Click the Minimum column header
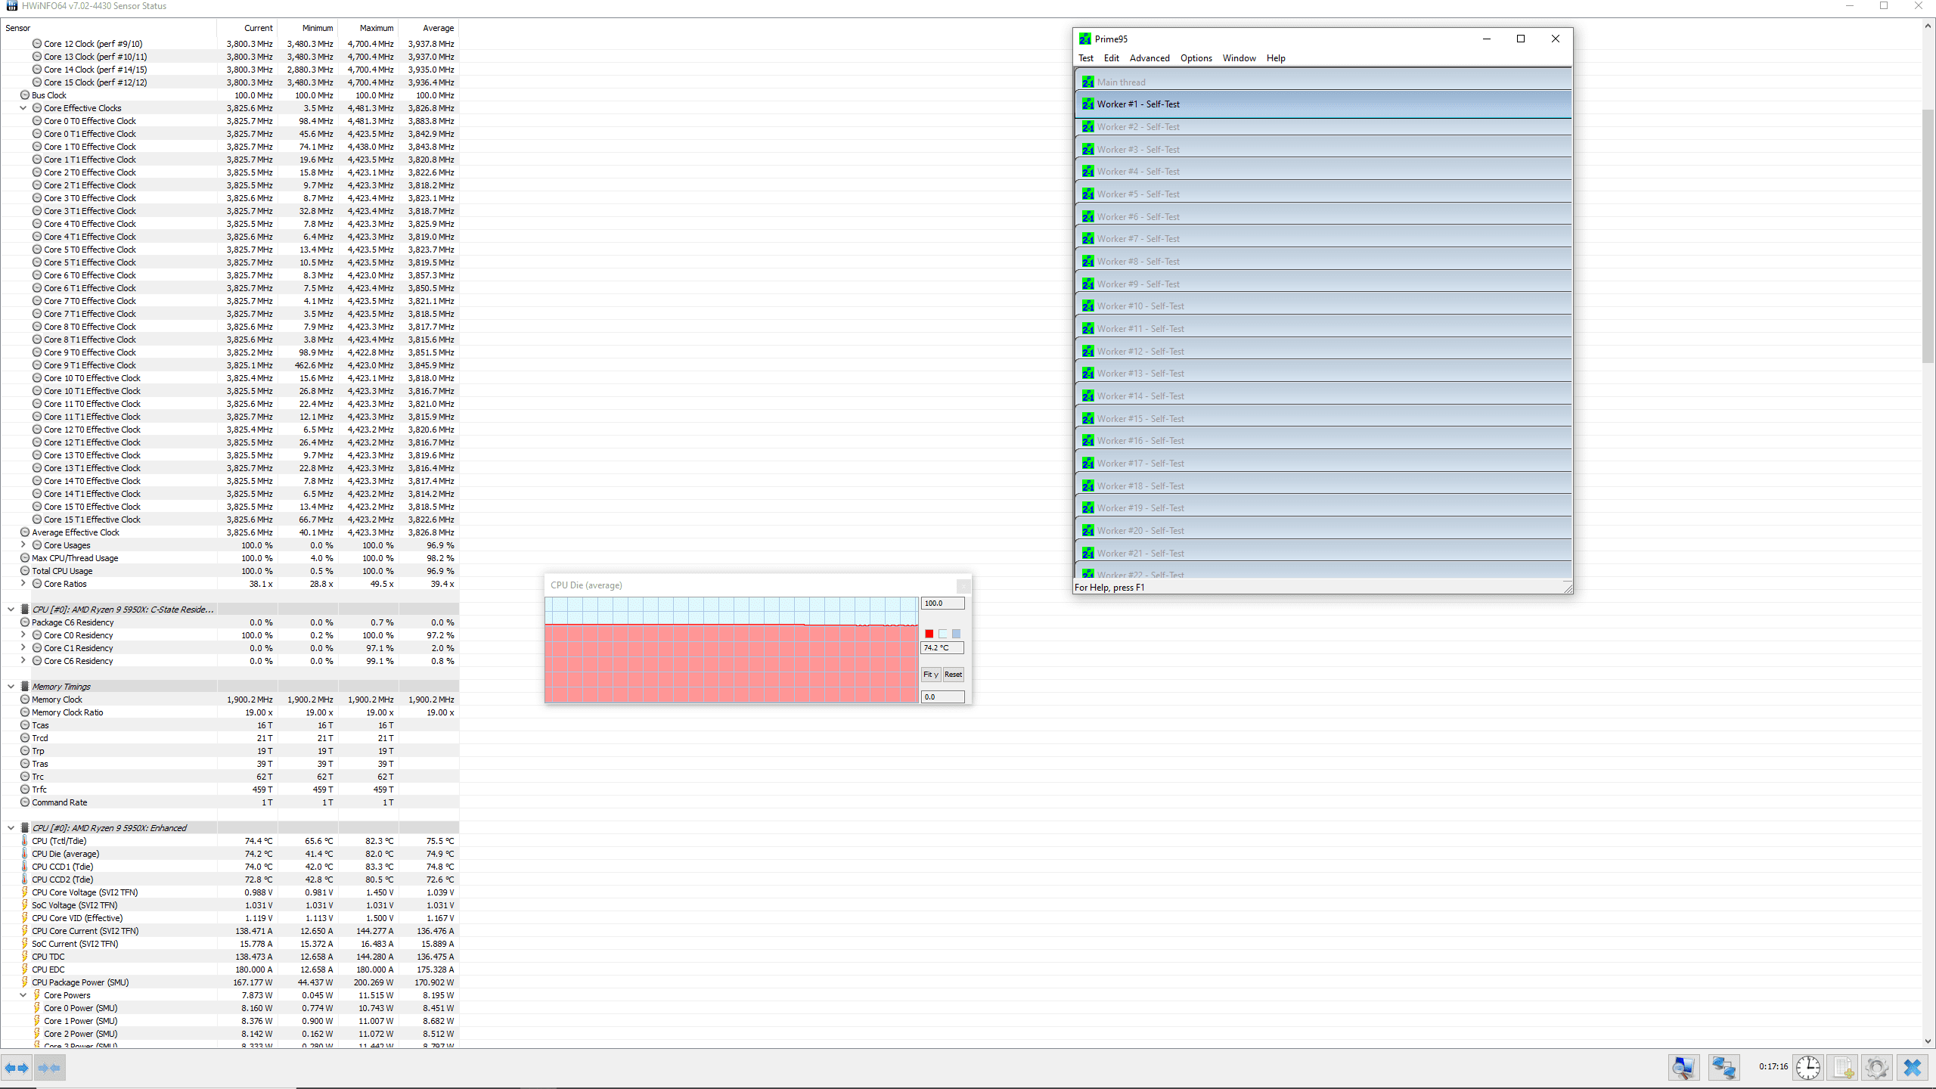1936x1089 pixels. [x=308, y=28]
